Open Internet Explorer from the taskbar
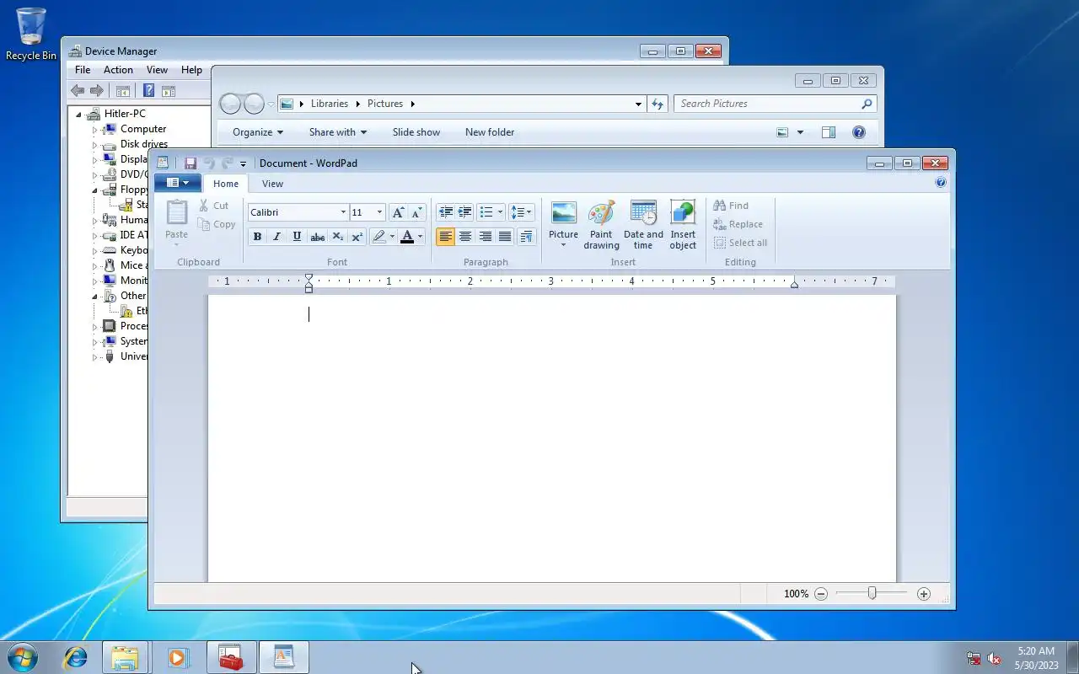1079x674 pixels. (75, 657)
